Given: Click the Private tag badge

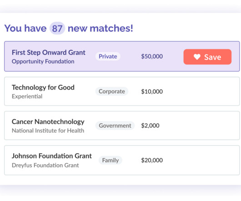Looking at the screenshot, I should point(108,56).
